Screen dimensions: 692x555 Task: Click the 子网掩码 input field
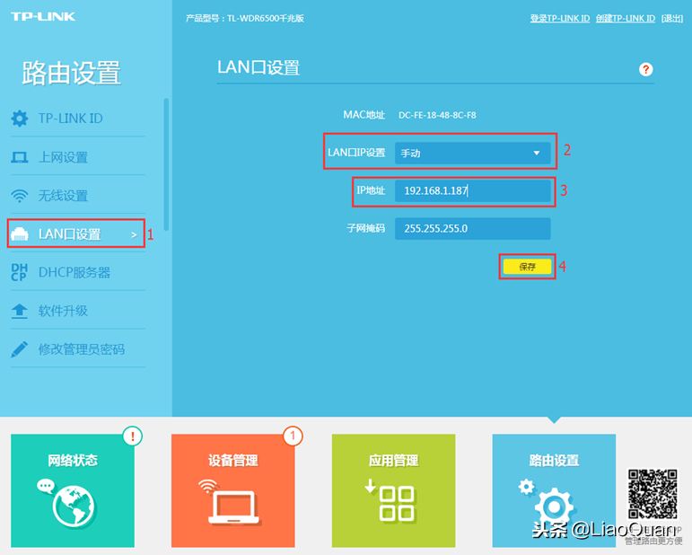click(473, 228)
